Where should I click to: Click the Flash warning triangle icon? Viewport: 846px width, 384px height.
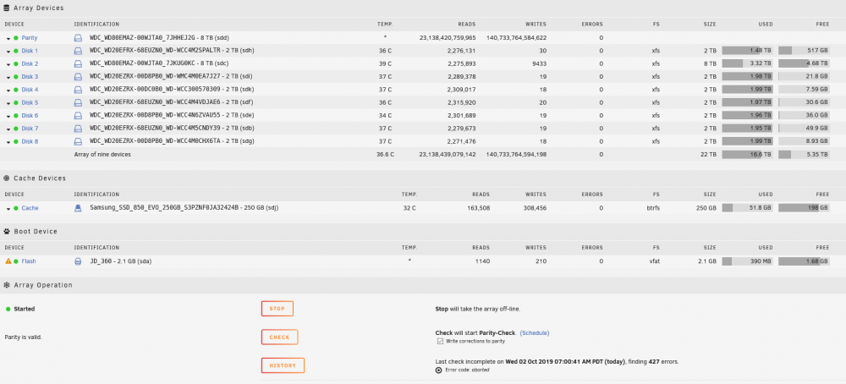(8, 261)
